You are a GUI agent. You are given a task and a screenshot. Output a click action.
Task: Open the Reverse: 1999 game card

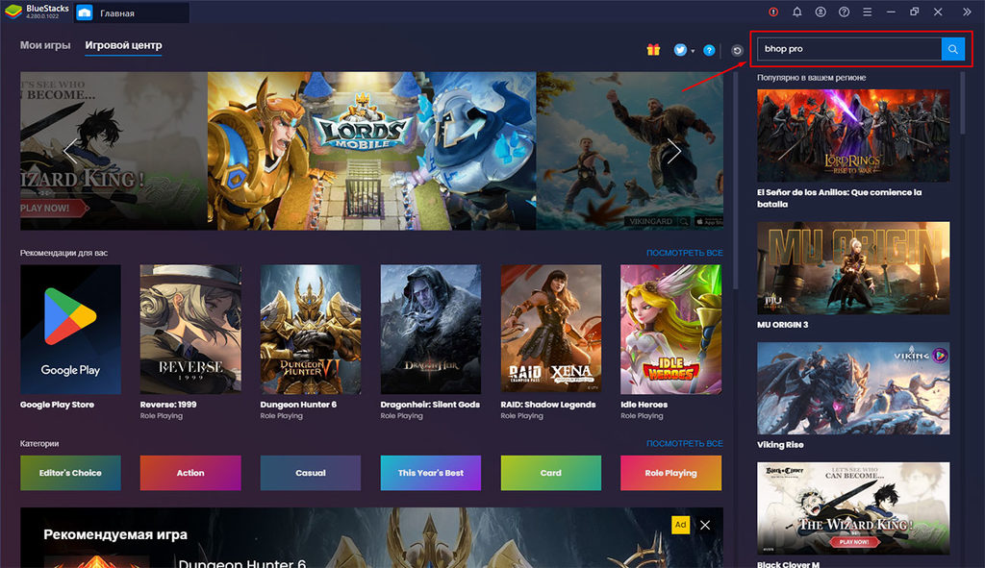point(190,330)
